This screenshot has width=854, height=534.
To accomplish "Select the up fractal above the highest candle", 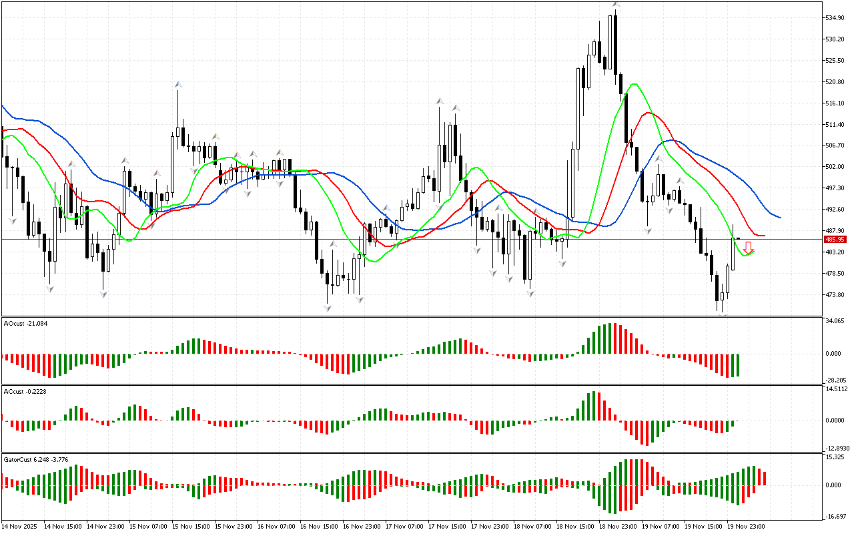I will 616,5.
